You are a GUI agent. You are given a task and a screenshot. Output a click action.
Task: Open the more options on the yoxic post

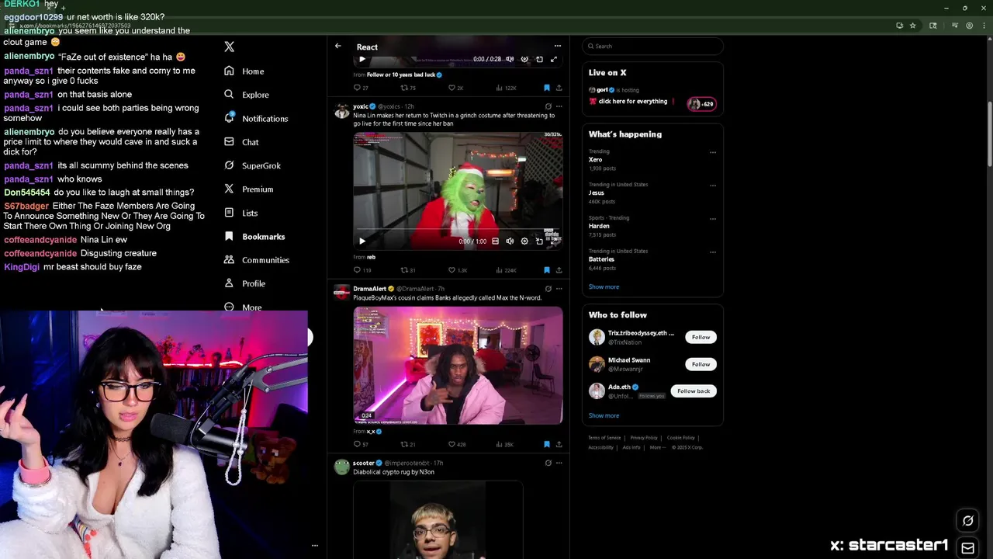[559, 106]
